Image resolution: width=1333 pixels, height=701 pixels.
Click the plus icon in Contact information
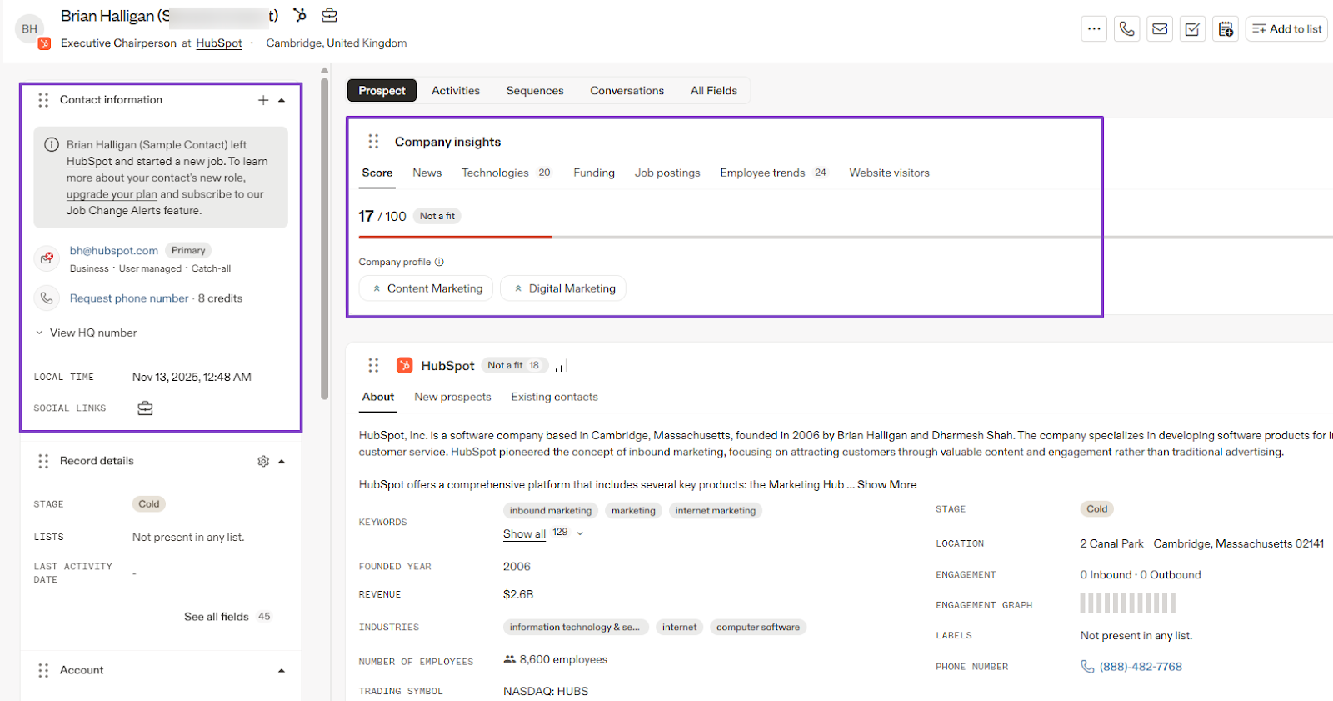coord(263,100)
